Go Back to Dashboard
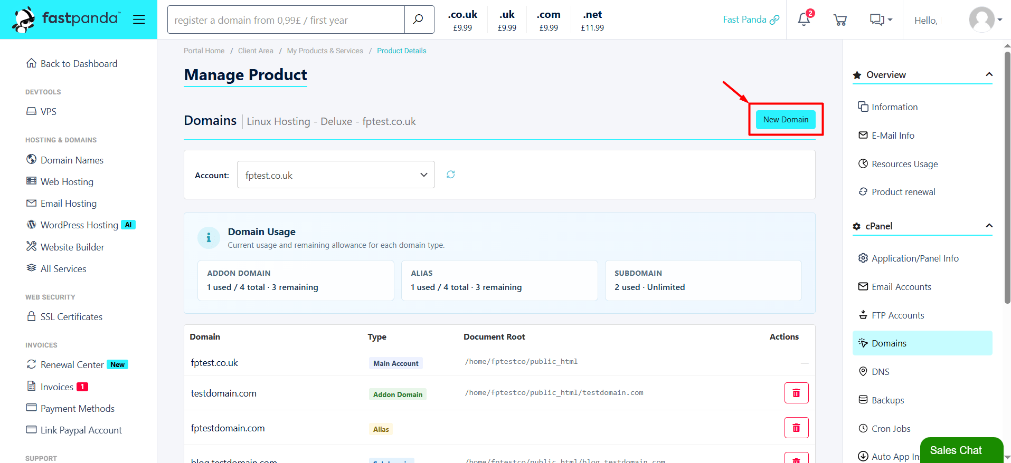 (x=72, y=64)
